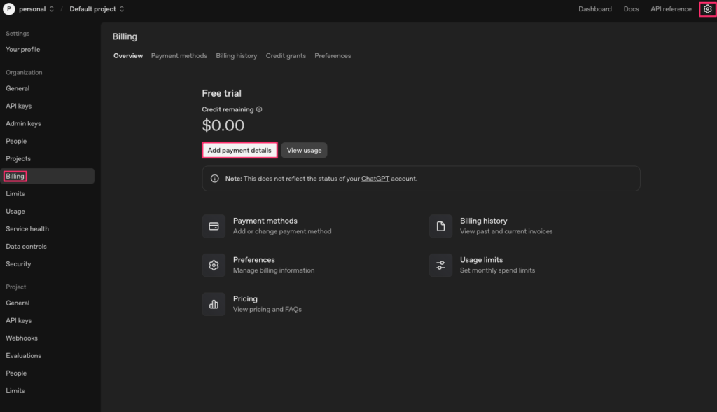Click the Usage limits sliders icon
This screenshot has width=717, height=412.
(x=440, y=266)
